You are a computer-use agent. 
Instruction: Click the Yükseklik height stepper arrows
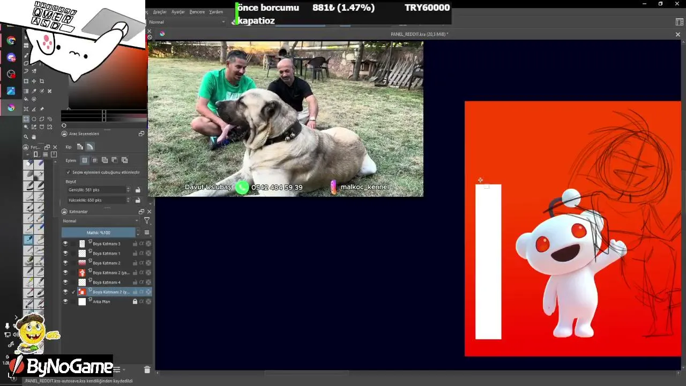128,200
